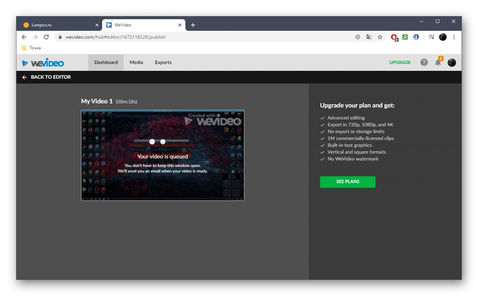Open the Chrome profile avatar

(x=443, y=37)
